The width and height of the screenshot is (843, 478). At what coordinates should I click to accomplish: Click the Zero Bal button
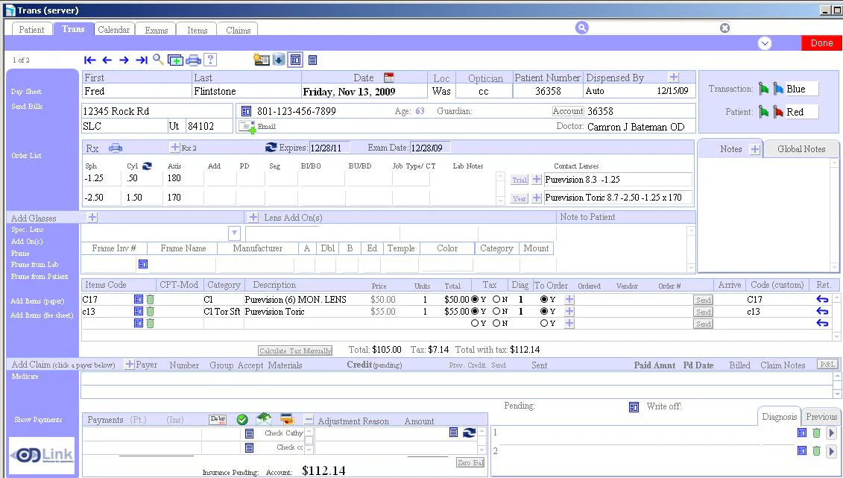click(470, 462)
